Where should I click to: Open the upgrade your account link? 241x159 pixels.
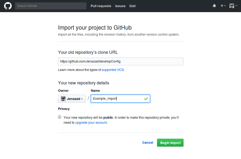91,123
